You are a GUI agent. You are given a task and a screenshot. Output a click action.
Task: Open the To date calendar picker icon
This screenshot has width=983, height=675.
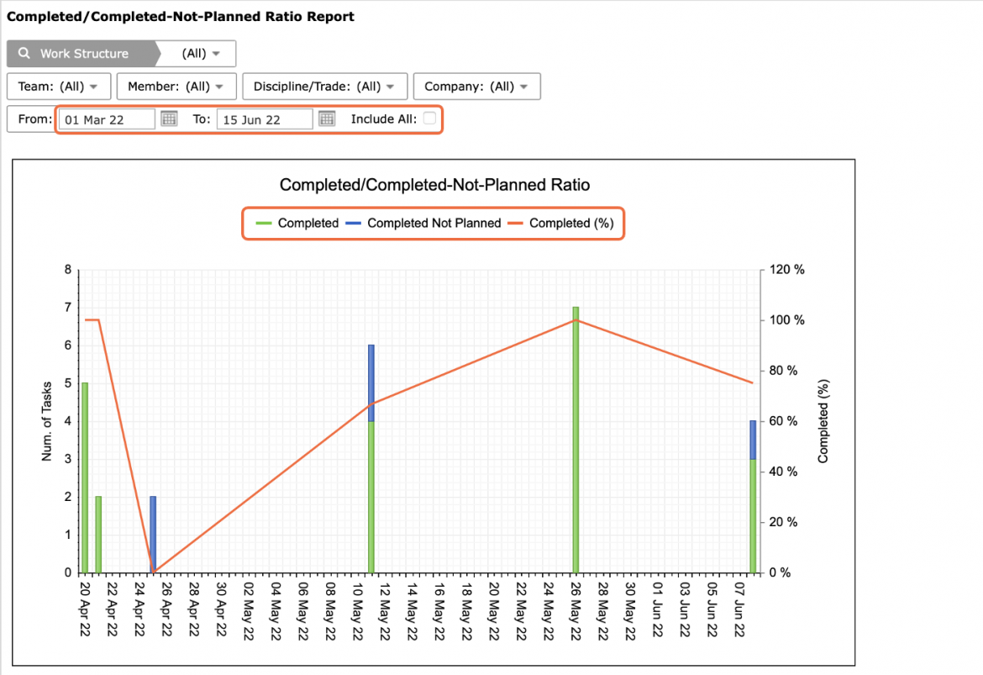pyautogui.click(x=327, y=119)
